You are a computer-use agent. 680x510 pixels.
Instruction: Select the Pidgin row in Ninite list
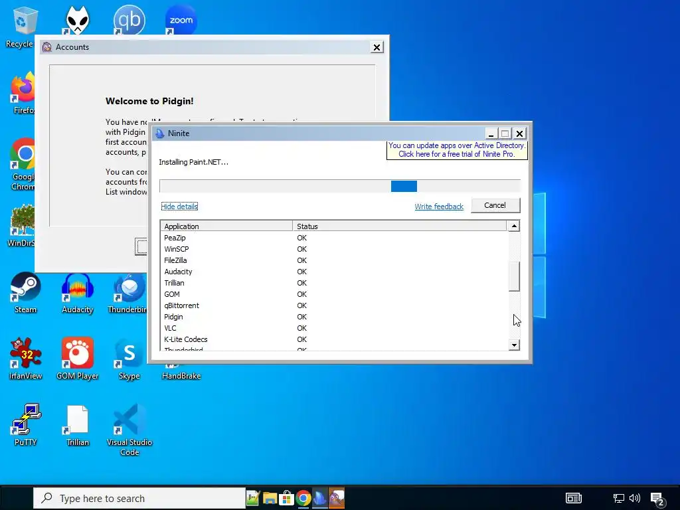pos(333,317)
